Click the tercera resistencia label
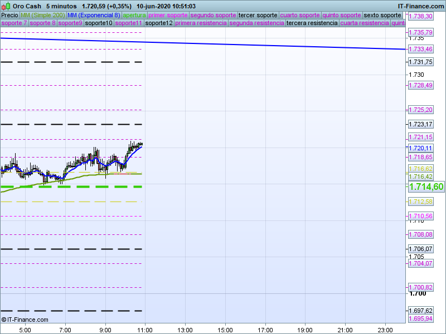Viewport: 446px width, 334px height. click(x=312, y=23)
